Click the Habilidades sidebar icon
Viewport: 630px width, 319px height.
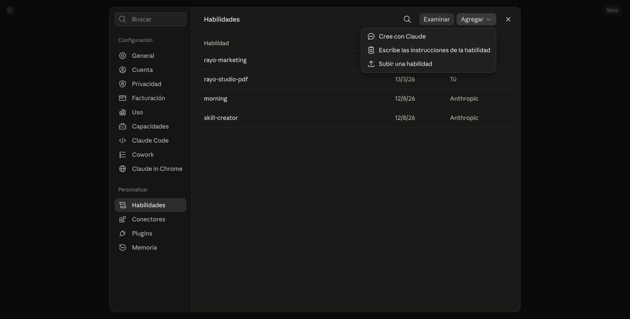pos(123,205)
